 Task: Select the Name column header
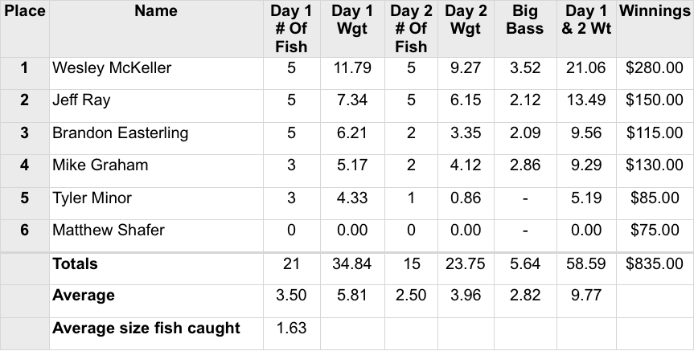pos(156,12)
